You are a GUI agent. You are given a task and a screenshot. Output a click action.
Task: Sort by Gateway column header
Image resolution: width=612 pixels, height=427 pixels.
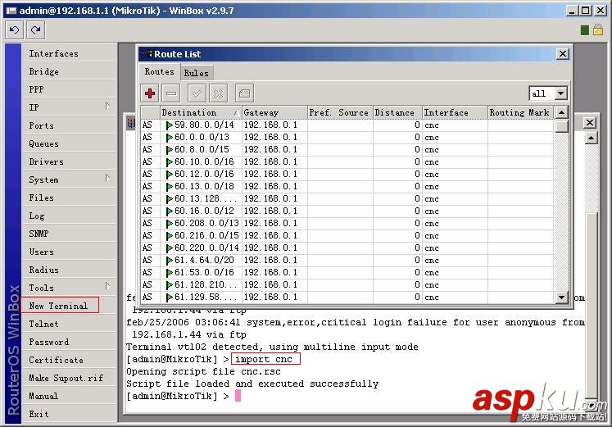coord(274,112)
